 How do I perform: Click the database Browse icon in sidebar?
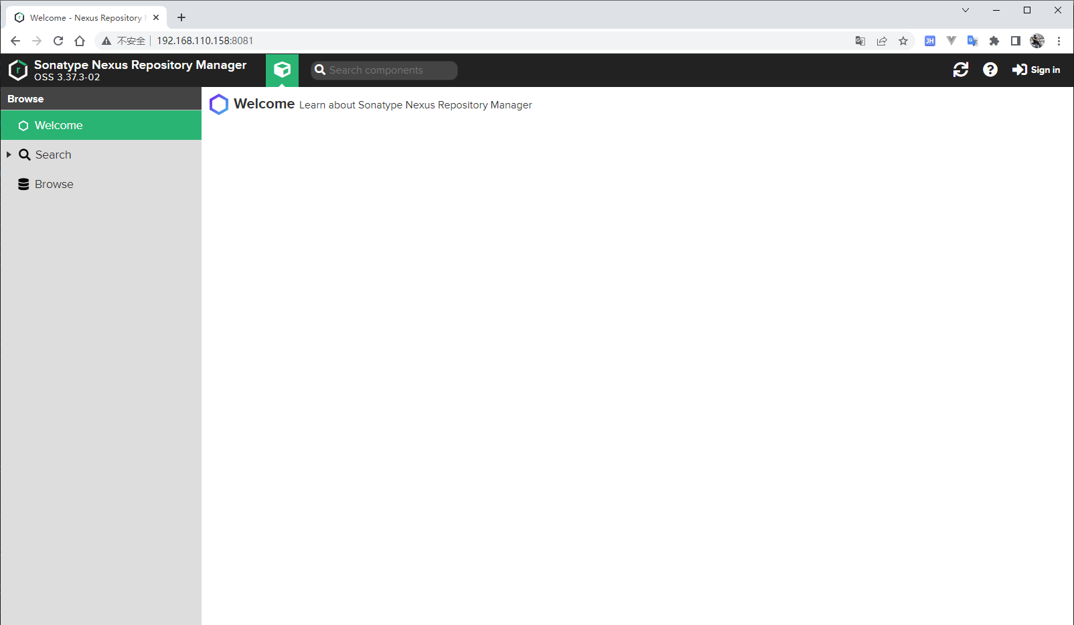pos(23,184)
